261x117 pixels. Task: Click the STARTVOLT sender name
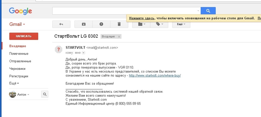tap(76, 48)
